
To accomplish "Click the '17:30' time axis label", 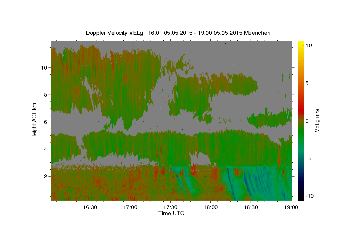I will 170,207.
